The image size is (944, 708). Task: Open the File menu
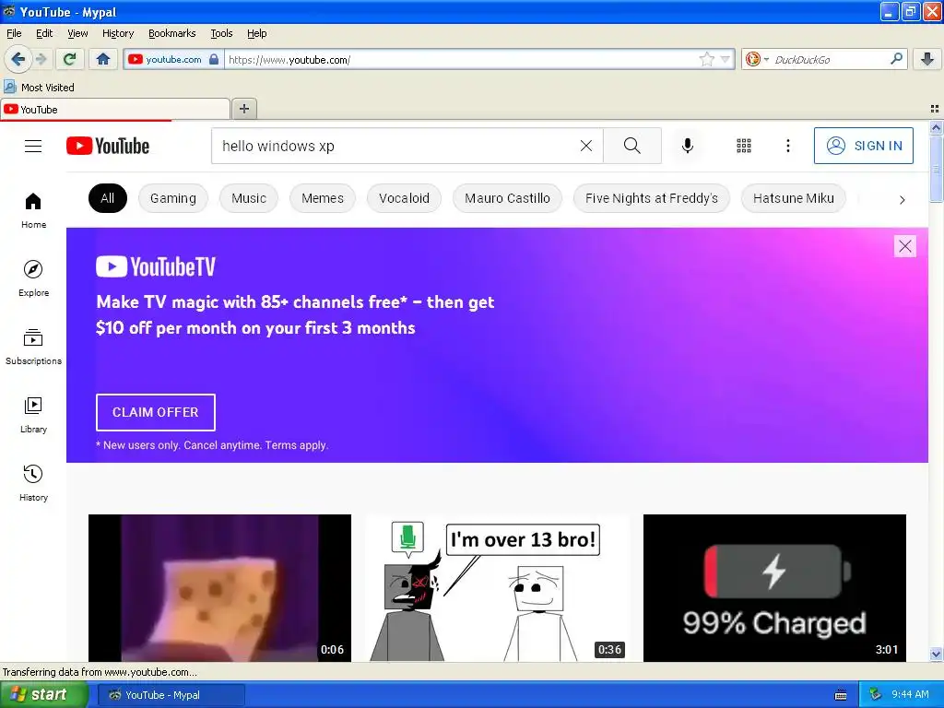pos(14,33)
